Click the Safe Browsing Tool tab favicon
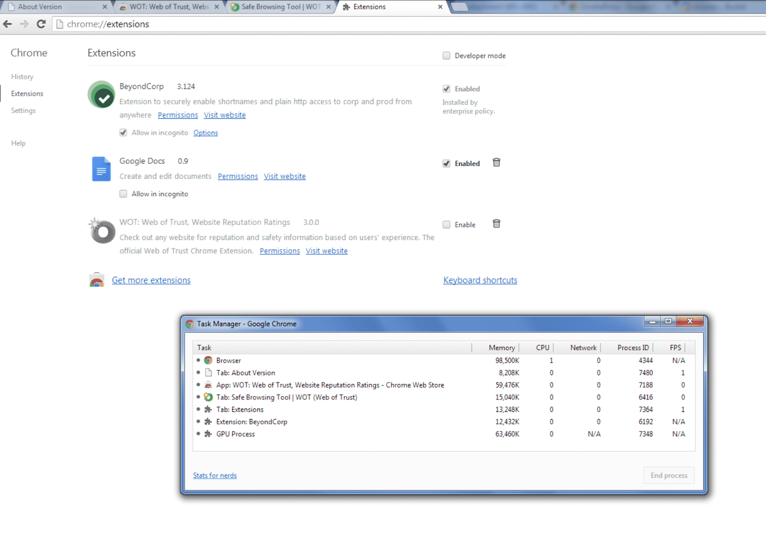Screen dimensions: 766x545 [x=235, y=7]
